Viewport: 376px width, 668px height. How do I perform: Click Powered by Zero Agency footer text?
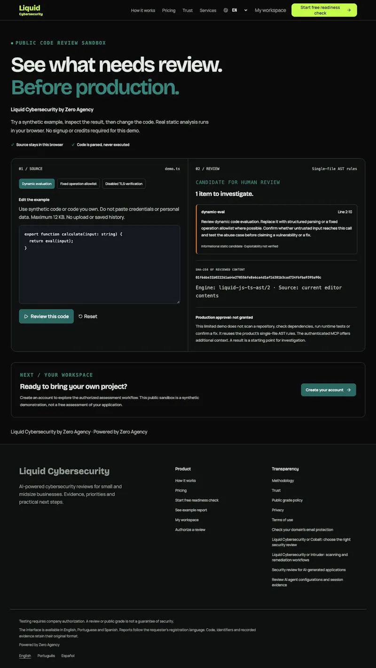(x=39, y=644)
